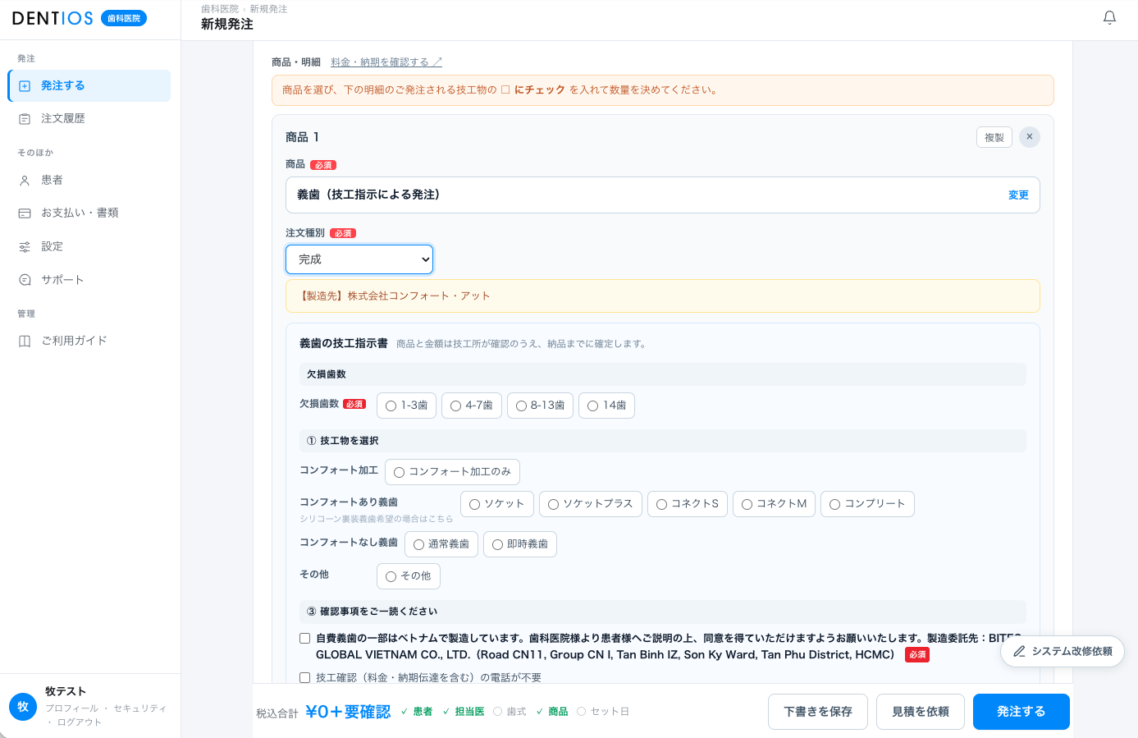This screenshot has height=738, width=1138.
Task: Click 見積を依頼 button
Action: coord(921,712)
